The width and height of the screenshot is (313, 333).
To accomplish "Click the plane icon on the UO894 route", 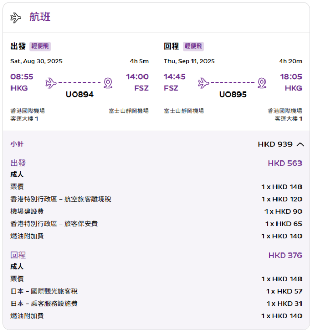I will (51, 83).
